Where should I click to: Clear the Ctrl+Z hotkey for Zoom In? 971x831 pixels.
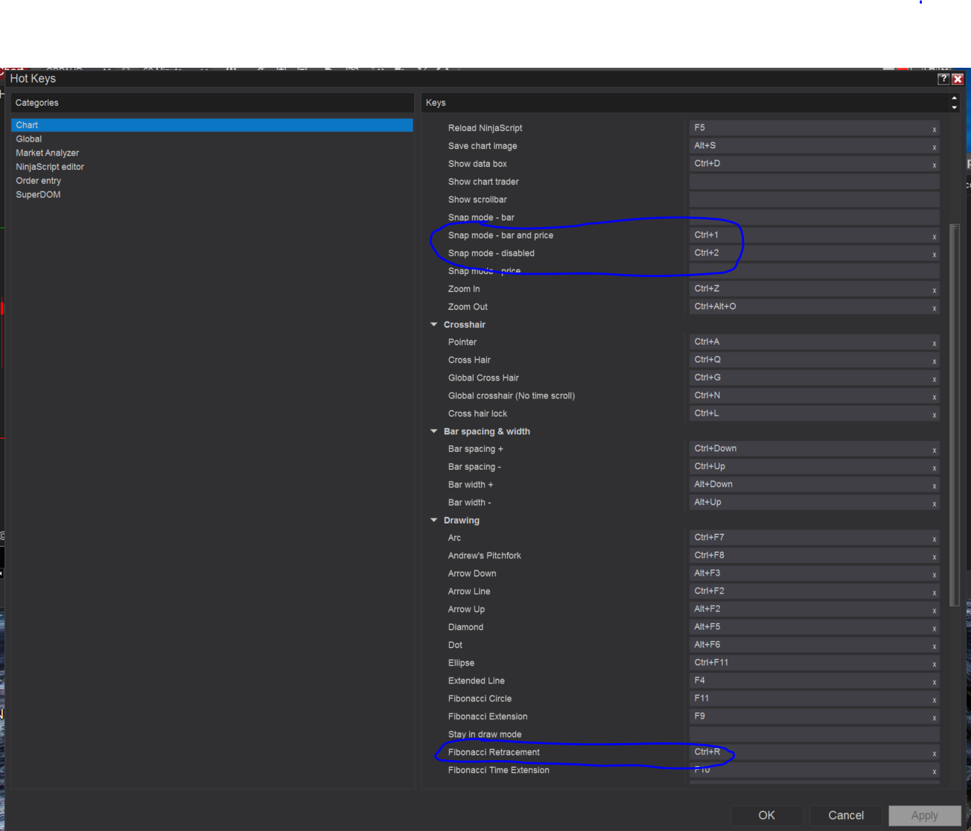pos(934,290)
